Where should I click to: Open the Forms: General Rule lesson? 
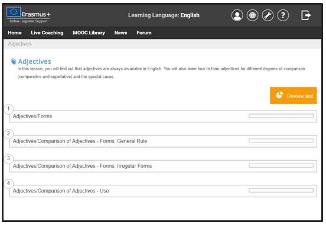(x=163, y=141)
